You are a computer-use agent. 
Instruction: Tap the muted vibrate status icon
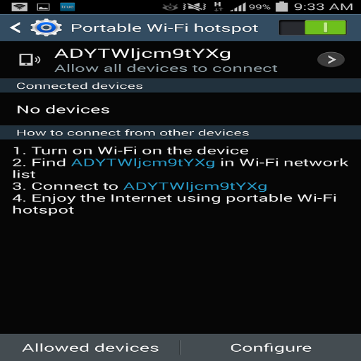(195, 7)
